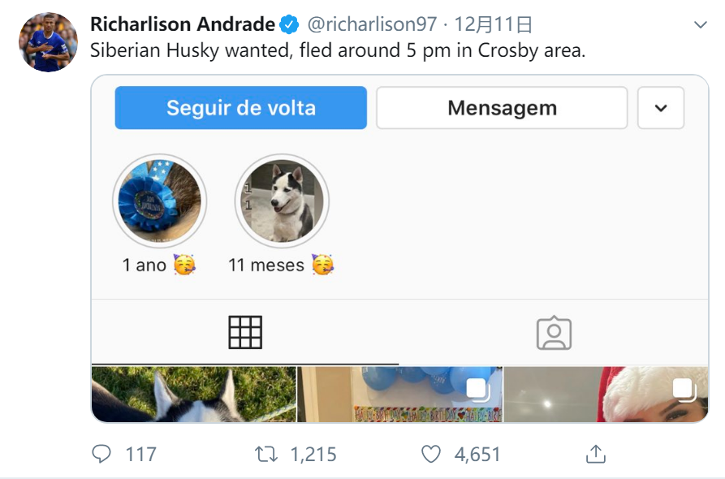
Task: Open Richarlison's profile avatar
Action: click(x=48, y=42)
